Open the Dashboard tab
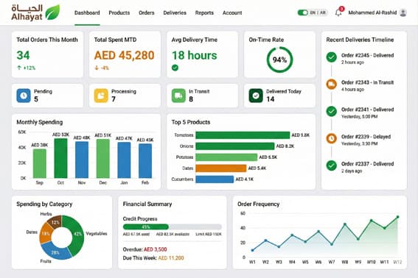 [x=87, y=13]
